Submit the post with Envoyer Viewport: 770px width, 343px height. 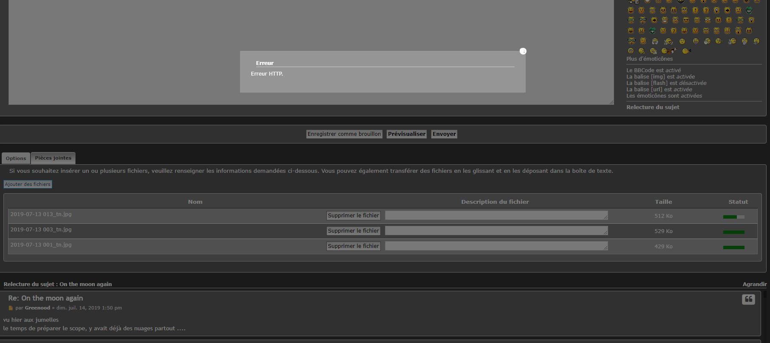[x=444, y=134]
